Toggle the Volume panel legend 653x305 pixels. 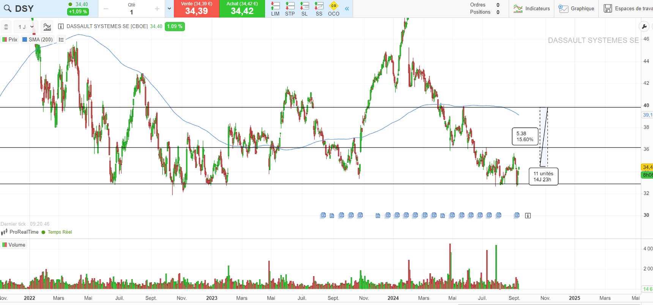pyautogui.click(x=14, y=245)
